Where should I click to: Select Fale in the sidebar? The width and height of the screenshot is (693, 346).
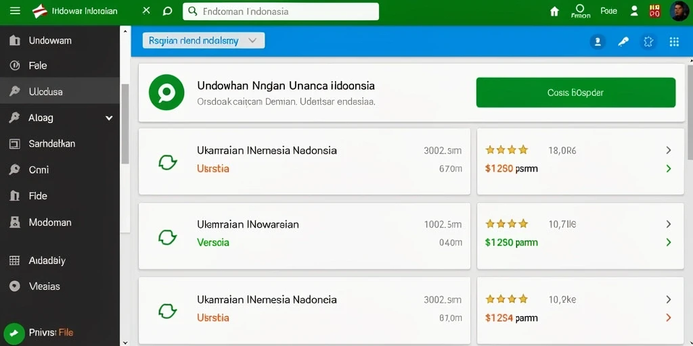[x=60, y=66]
